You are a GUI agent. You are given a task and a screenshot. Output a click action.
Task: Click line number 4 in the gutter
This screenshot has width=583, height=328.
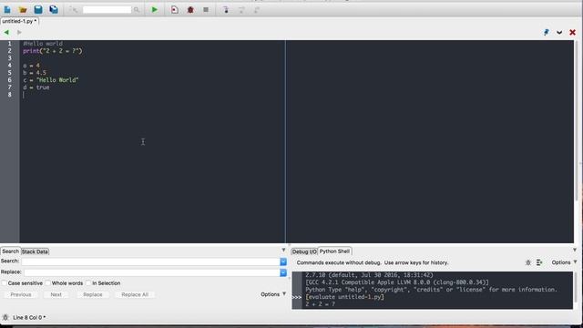point(10,66)
